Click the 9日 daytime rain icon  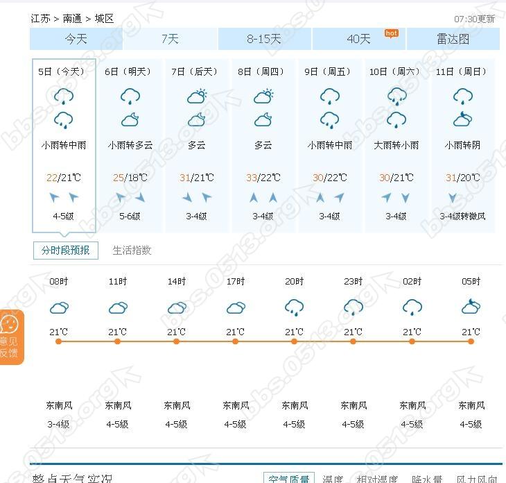(330, 96)
